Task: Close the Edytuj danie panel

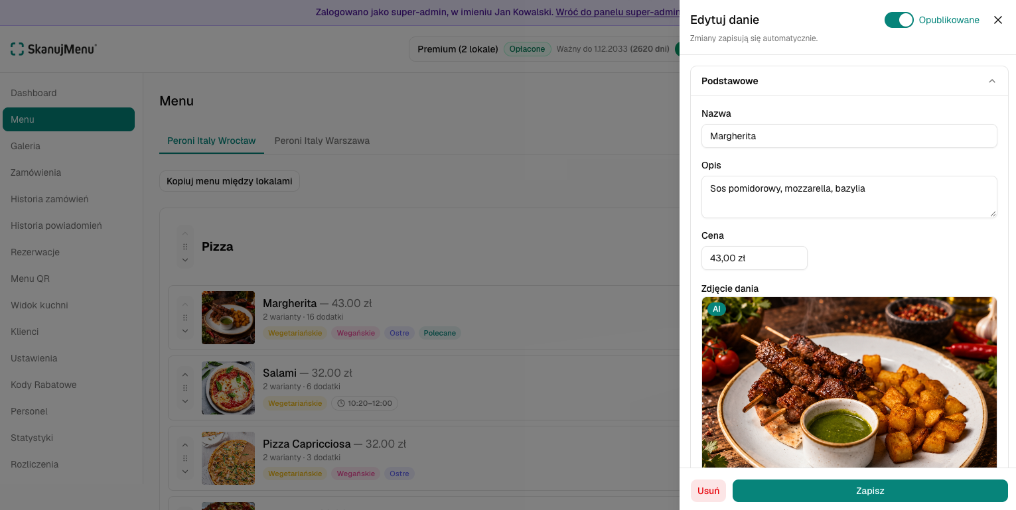Action: tap(998, 20)
